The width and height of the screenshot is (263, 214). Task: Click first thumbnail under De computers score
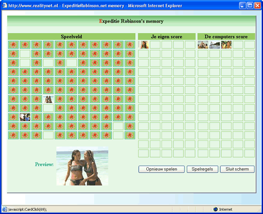(x=203, y=45)
